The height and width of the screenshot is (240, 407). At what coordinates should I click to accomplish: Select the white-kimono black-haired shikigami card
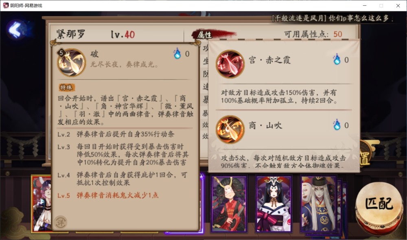(x=274, y=204)
